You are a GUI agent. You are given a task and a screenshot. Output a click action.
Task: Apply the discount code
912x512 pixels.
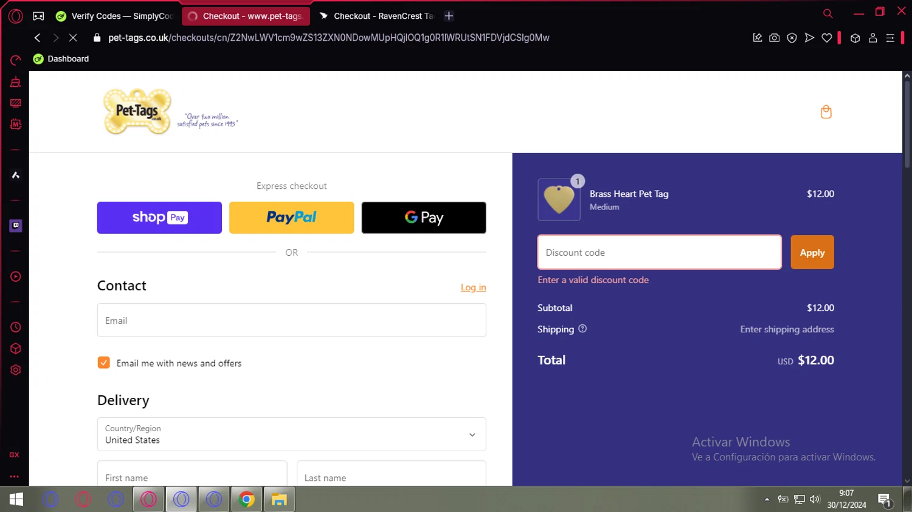(812, 252)
